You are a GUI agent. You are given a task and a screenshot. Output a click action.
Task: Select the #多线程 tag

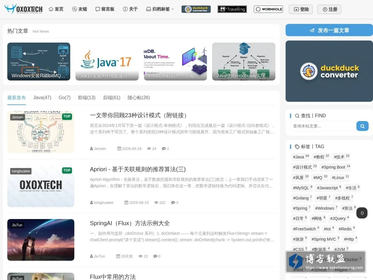[344, 198]
